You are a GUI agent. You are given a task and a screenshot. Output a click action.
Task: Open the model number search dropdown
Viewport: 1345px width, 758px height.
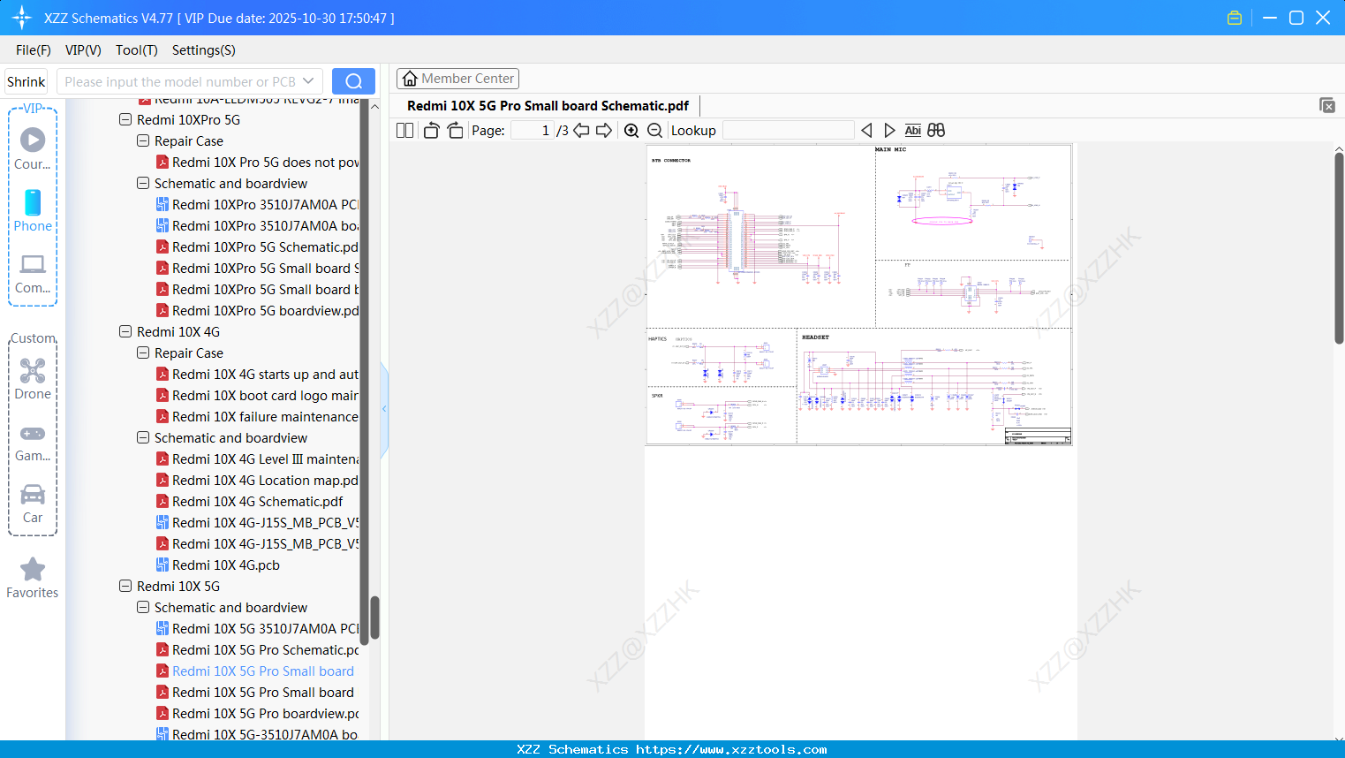[x=308, y=80]
